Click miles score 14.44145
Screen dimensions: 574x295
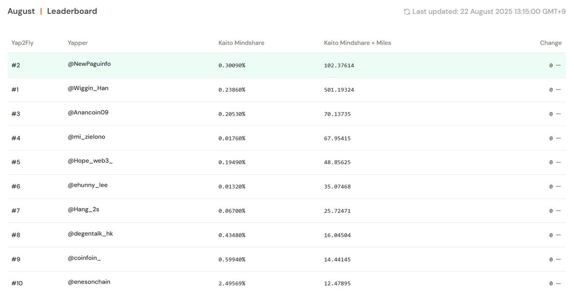pyautogui.click(x=337, y=260)
